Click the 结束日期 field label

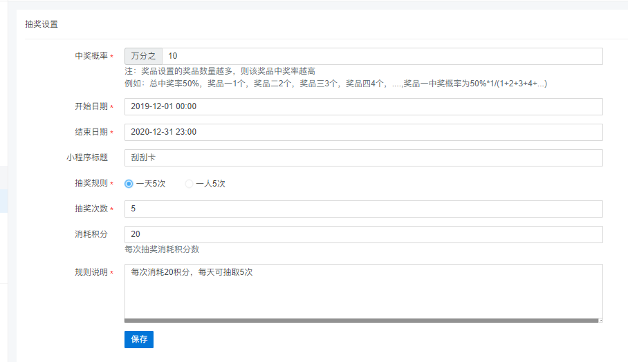pos(91,132)
